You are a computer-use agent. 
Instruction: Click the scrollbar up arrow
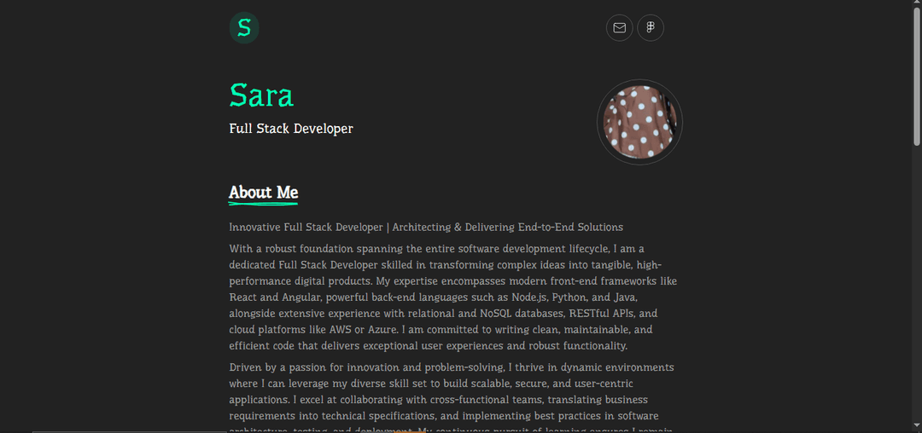click(917, 4)
